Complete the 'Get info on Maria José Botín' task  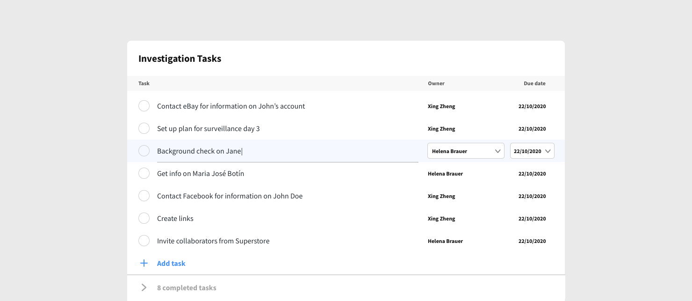(144, 173)
